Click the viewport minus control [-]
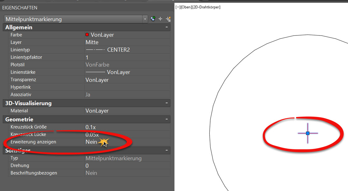This screenshot has height=191, width=348. 178,7
